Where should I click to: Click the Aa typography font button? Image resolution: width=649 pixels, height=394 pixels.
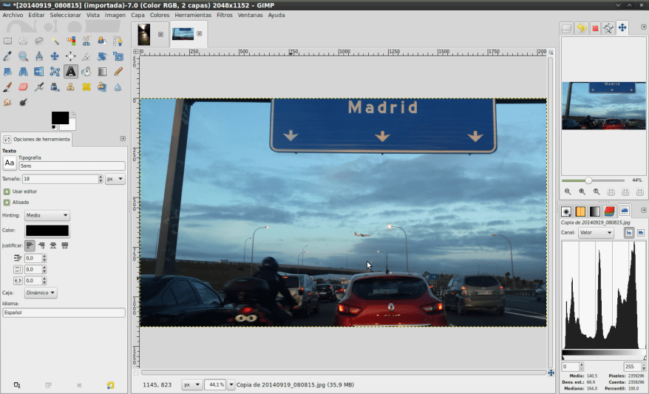10,163
